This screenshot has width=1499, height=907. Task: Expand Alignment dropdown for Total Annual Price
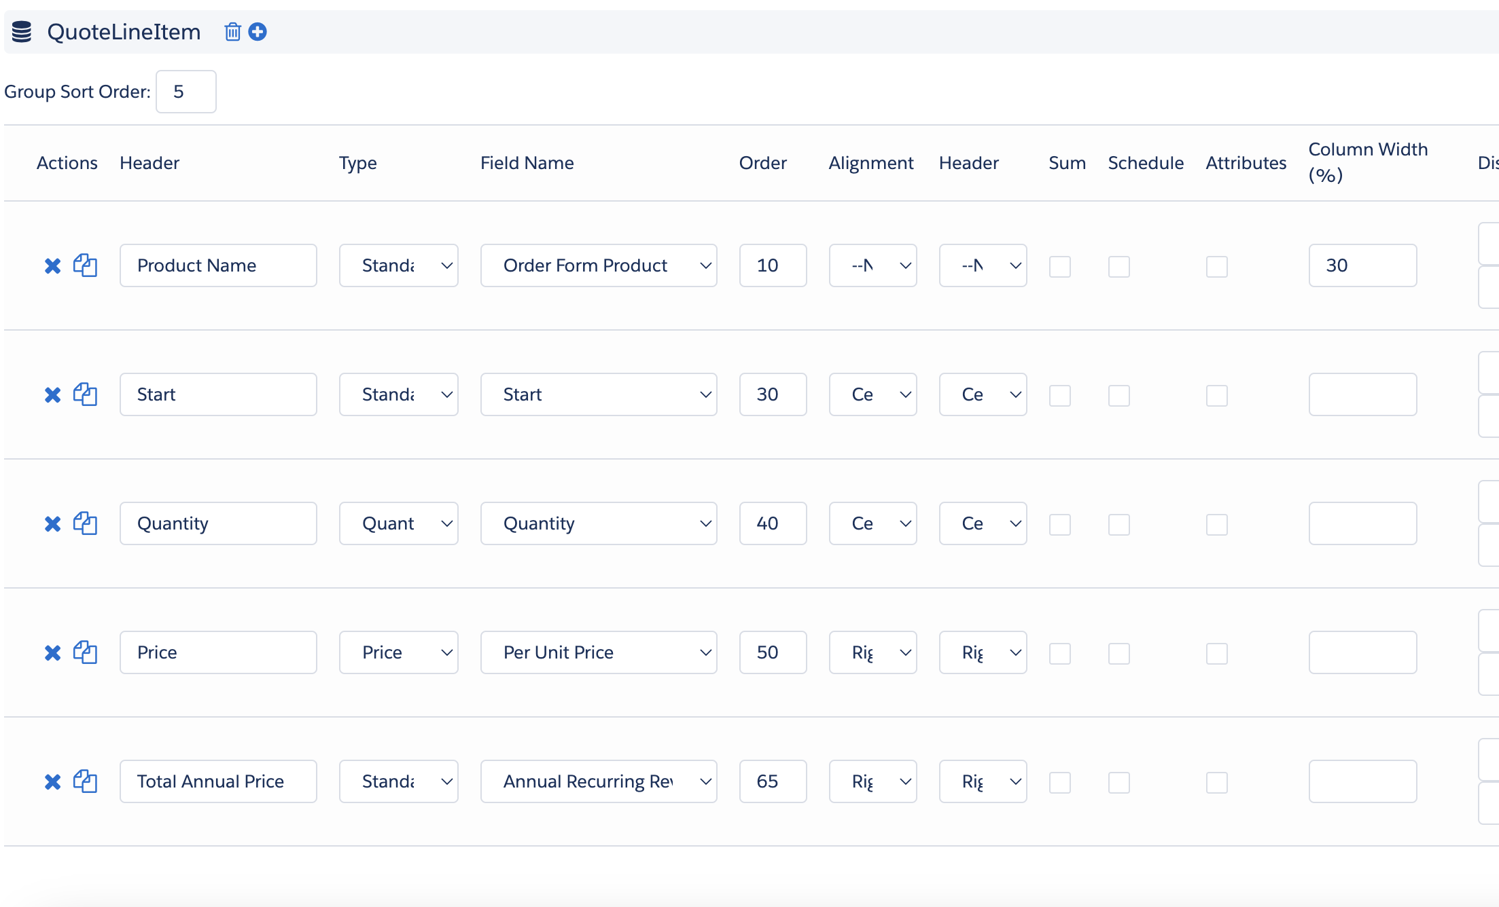[x=872, y=781]
